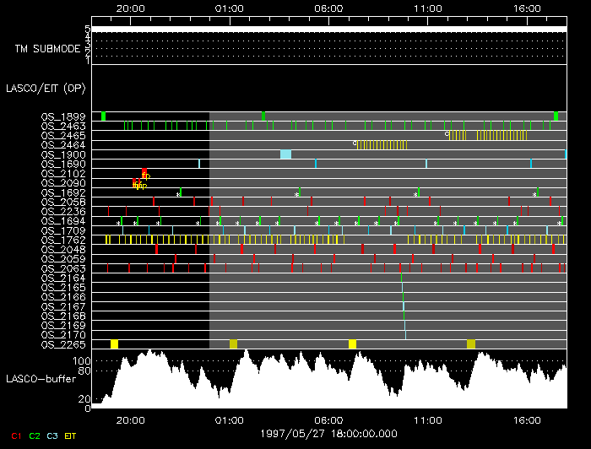Click the 06:00 label on the top axis
The image size is (591, 449).
[x=328, y=8]
